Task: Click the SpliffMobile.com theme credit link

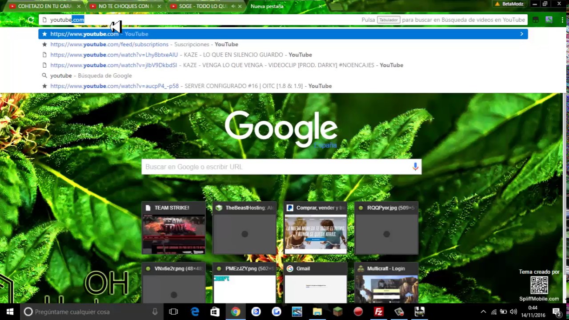Action: click(x=539, y=299)
